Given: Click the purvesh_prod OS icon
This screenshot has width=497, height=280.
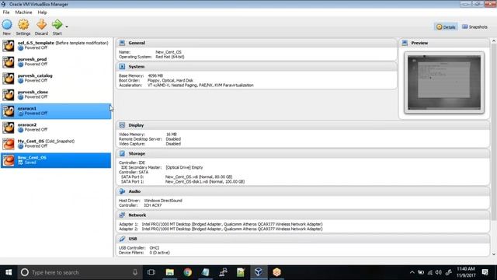Looking at the screenshot, I should (9, 62).
